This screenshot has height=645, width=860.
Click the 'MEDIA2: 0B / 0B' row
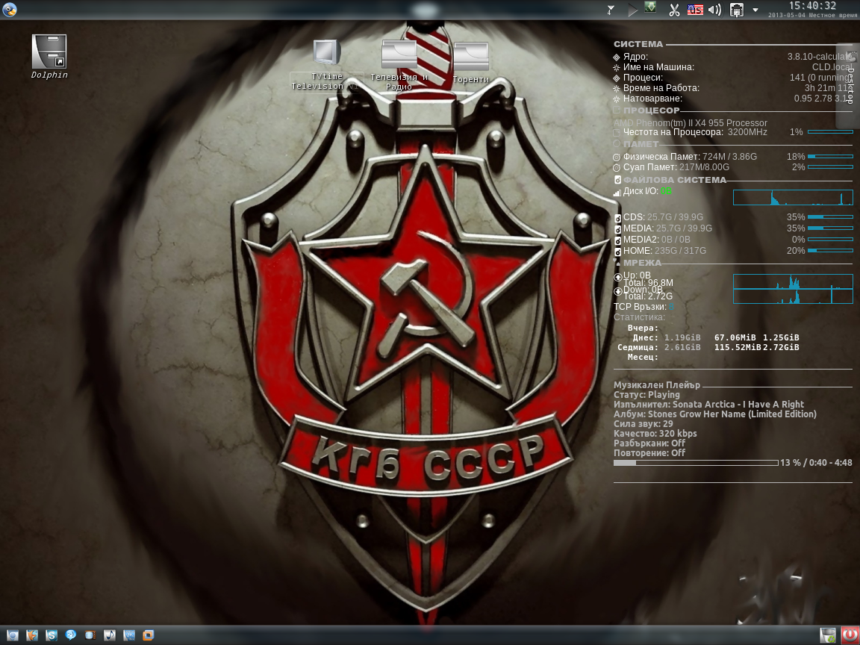point(733,240)
